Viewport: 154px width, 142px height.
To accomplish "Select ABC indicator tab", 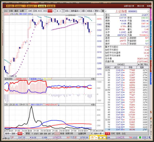I will point(49,134).
